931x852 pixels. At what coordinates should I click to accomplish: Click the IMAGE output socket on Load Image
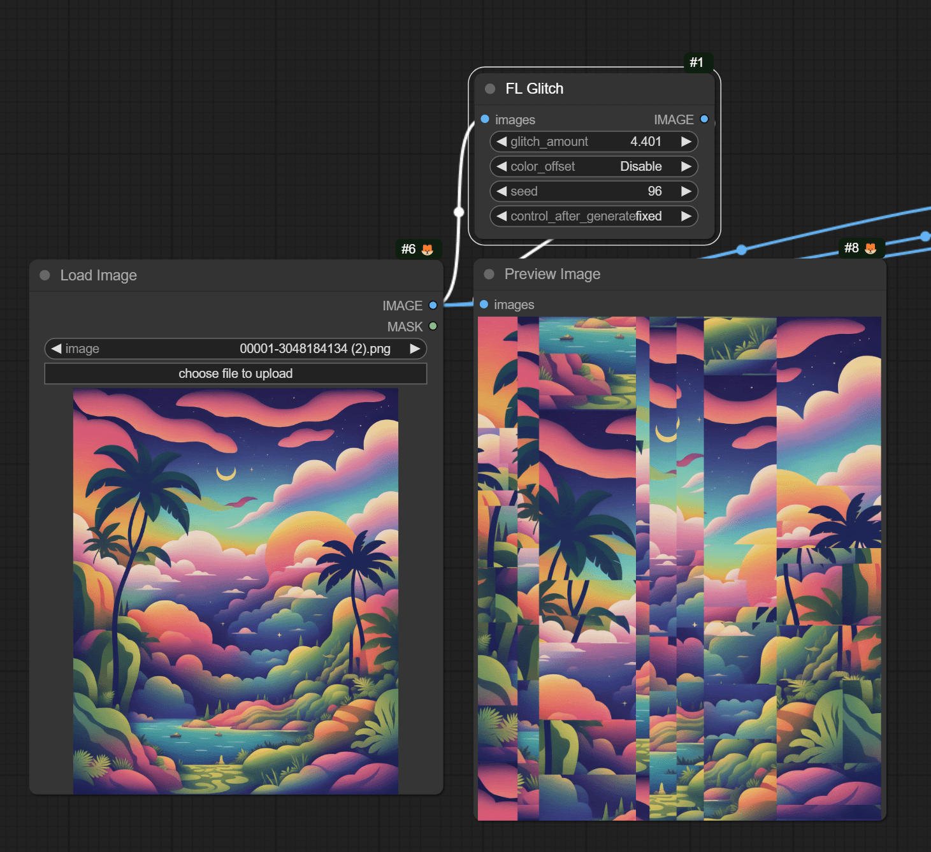pos(433,305)
